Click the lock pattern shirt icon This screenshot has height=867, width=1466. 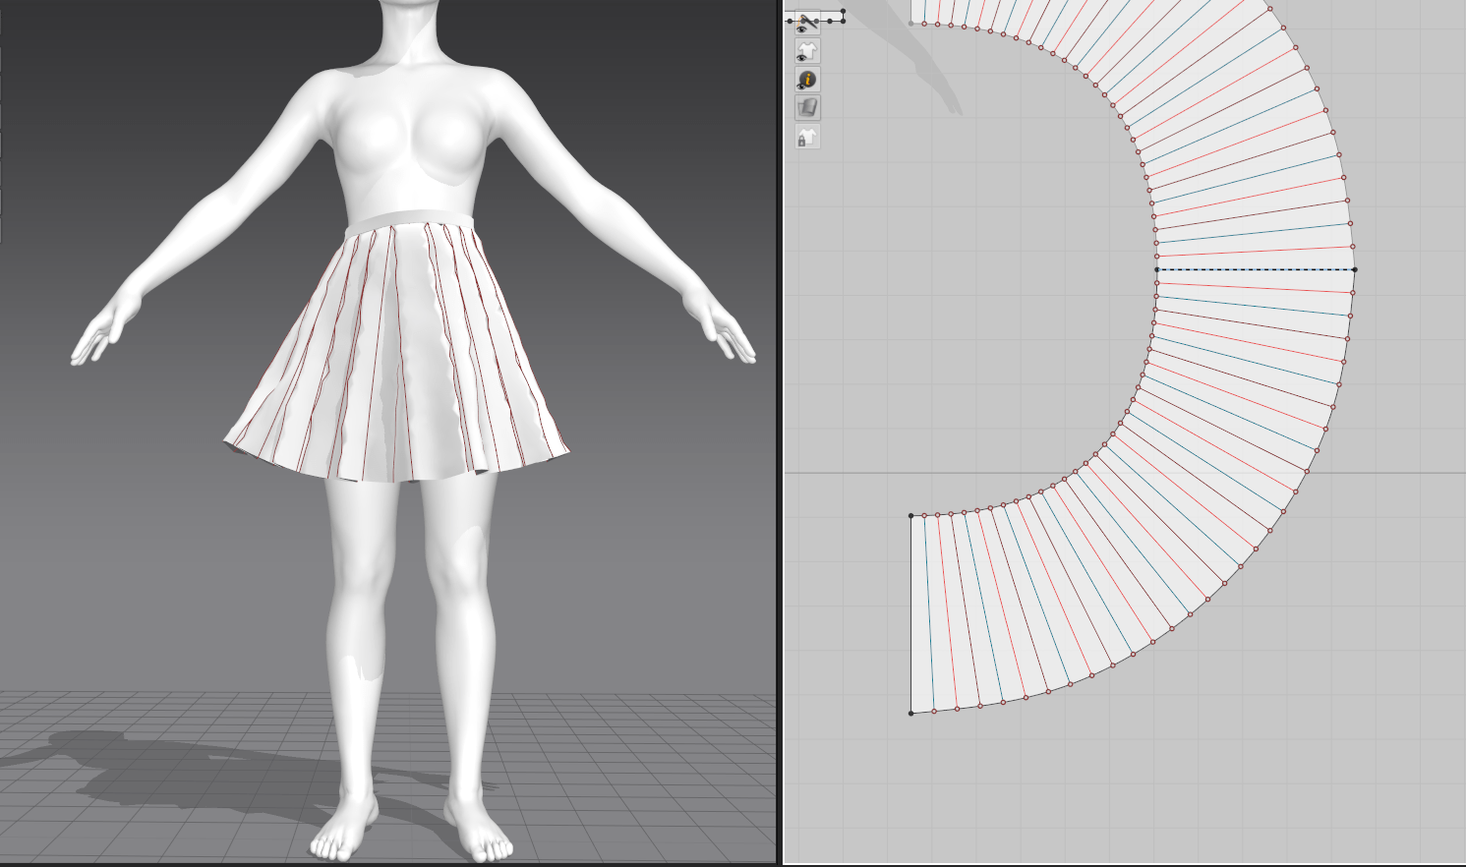tap(807, 137)
